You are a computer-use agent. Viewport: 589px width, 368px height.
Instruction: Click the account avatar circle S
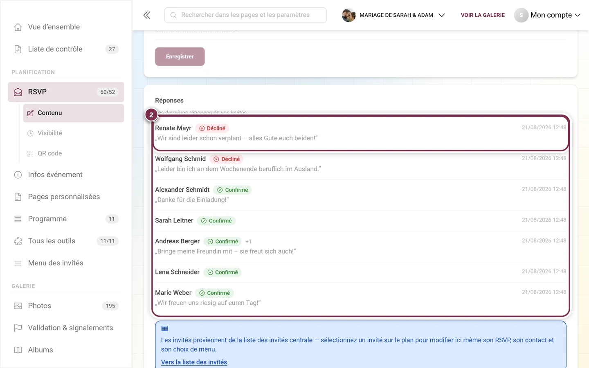click(x=521, y=15)
